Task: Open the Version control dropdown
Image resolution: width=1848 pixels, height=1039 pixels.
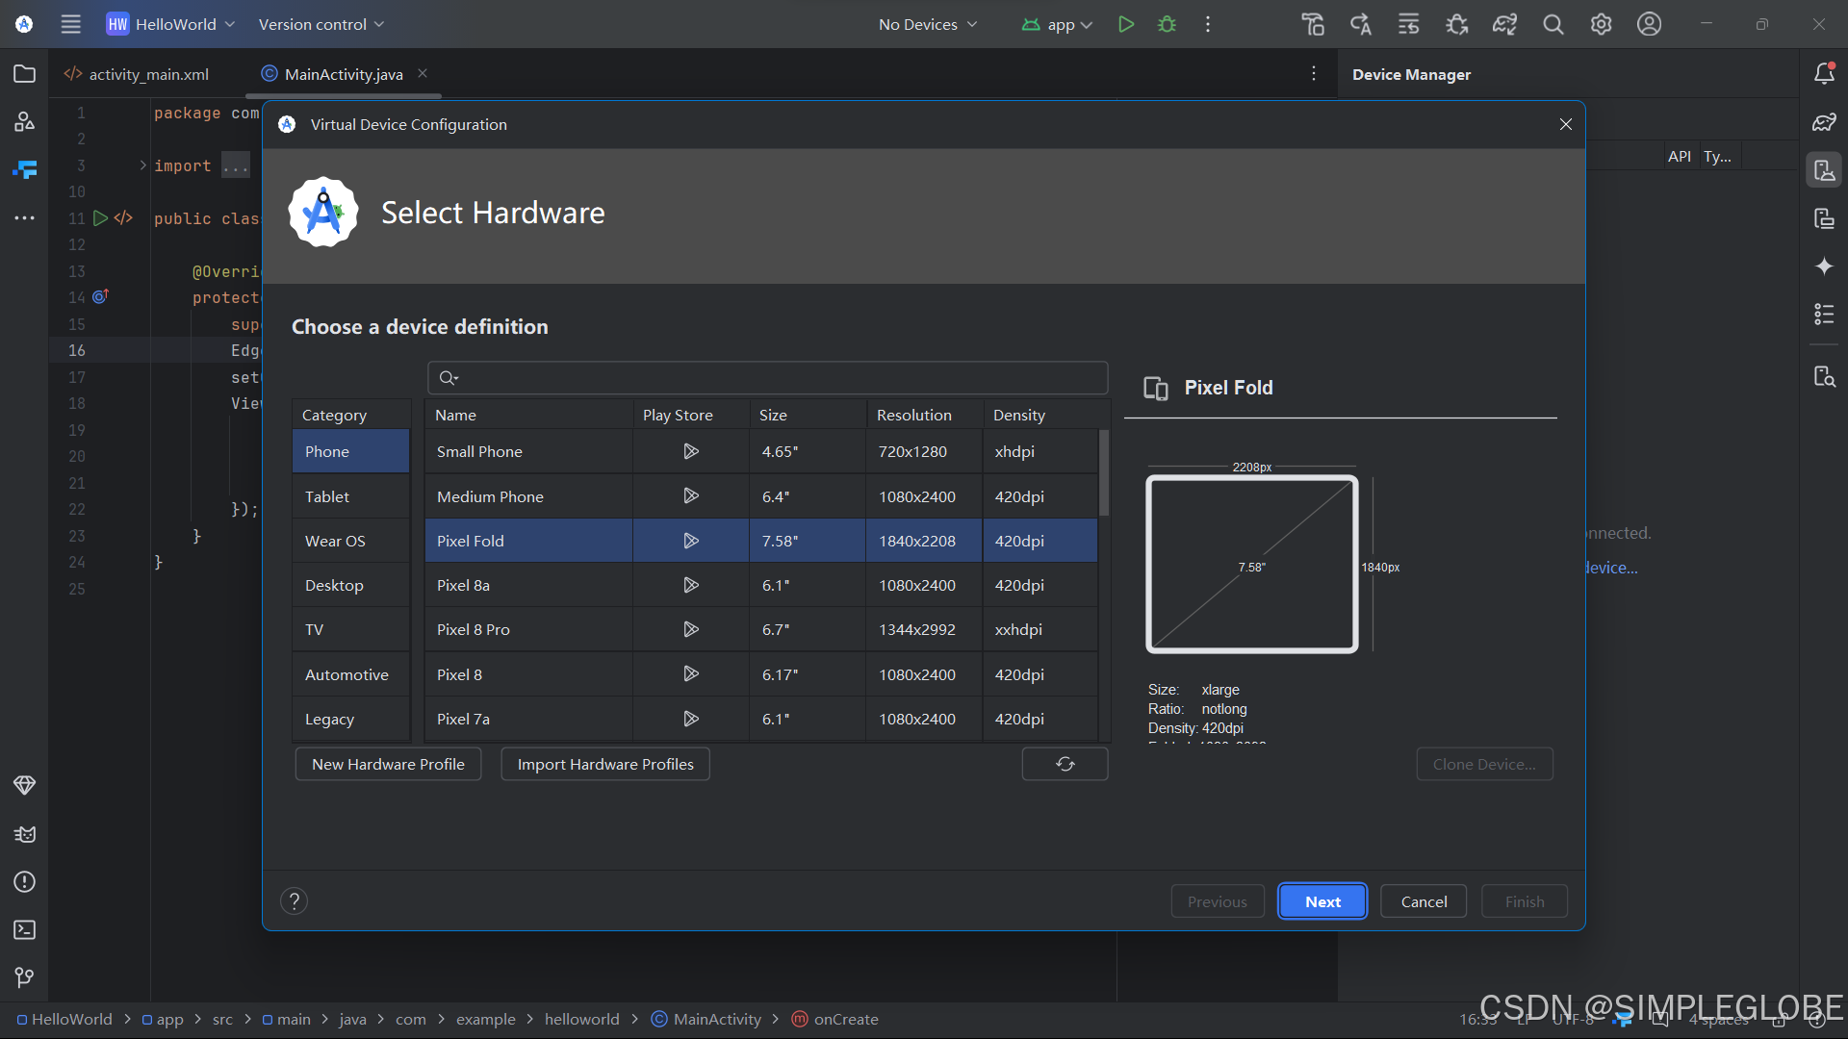Action: (x=321, y=24)
